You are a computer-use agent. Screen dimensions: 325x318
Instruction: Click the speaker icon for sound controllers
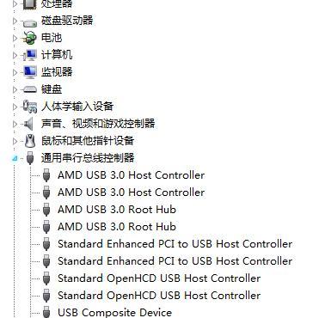(28, 124)
